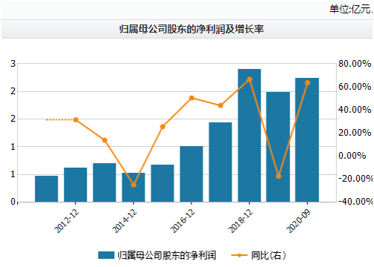Screen dimensions: 374x267
Task: Click the highest orange data point at 2018-12
Action: 249,79
